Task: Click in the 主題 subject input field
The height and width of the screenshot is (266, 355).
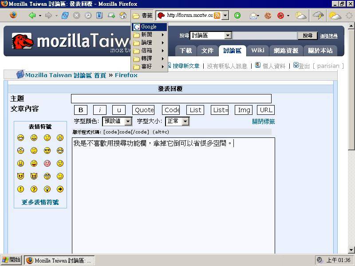Action: tap(171, 98)
